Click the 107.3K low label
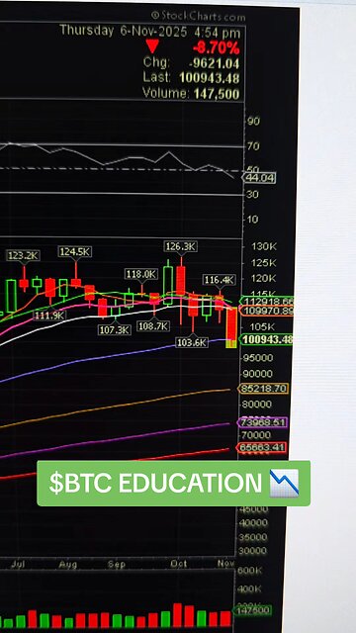The height and width of the screenshot is (633, 356). click(115, 329)
